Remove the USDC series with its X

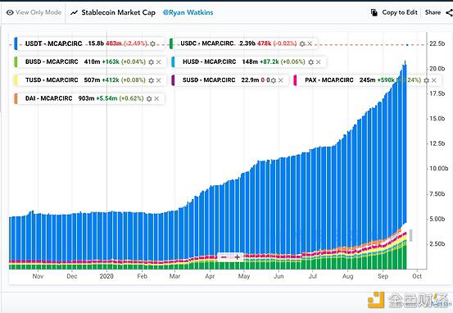(310, 43)
